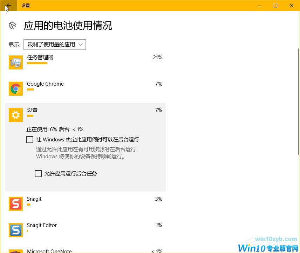Image resolution: width=300 pixels, height=253 pixels.
Task: Click the Snagit Editor app icon
Action: [x=15, y=229]
